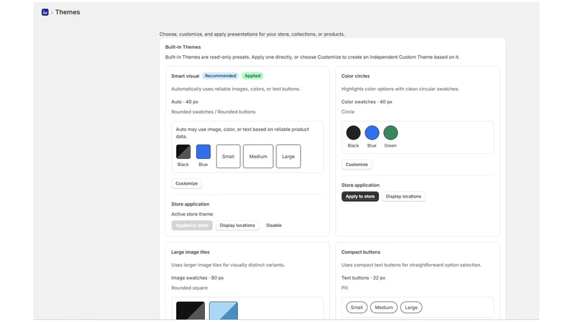This screenshot has height=322, width=573.
Task: Click Store application heading under Smart visual
Action: [191, 204]
